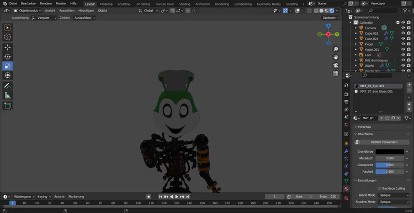This screenshot has height=213, width=414.
Task: Click the Knoten verwenden button
Action: coord(382,142)
